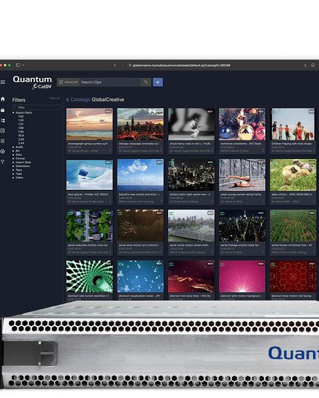Open blue-glacier clip thumbnail
The width and height of the screenshot is (319, 398).
pos(90,174)
